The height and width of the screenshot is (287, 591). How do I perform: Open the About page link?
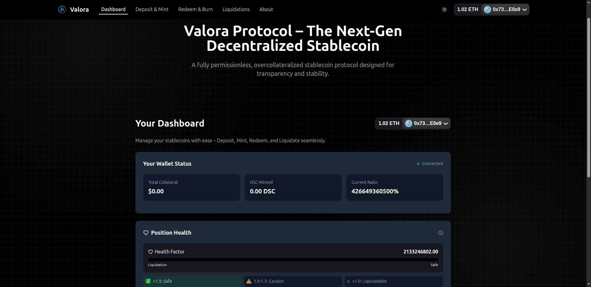266,10
